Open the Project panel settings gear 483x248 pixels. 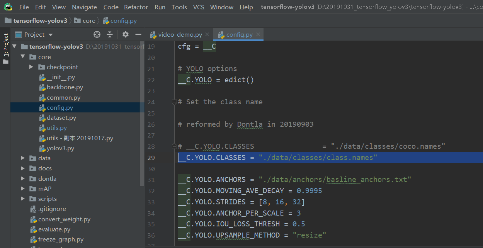tap(125, 34)
